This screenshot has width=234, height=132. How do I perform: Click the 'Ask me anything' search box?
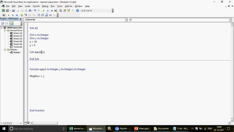pyautogui.click(x=37, y=129)
